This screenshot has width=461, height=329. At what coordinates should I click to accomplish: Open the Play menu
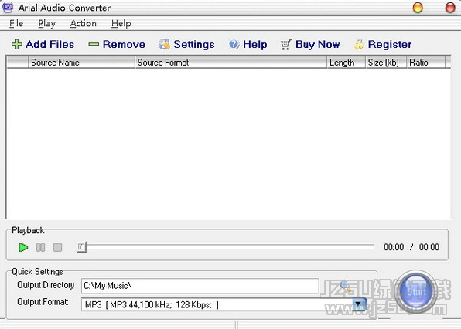tap(46, 23)
